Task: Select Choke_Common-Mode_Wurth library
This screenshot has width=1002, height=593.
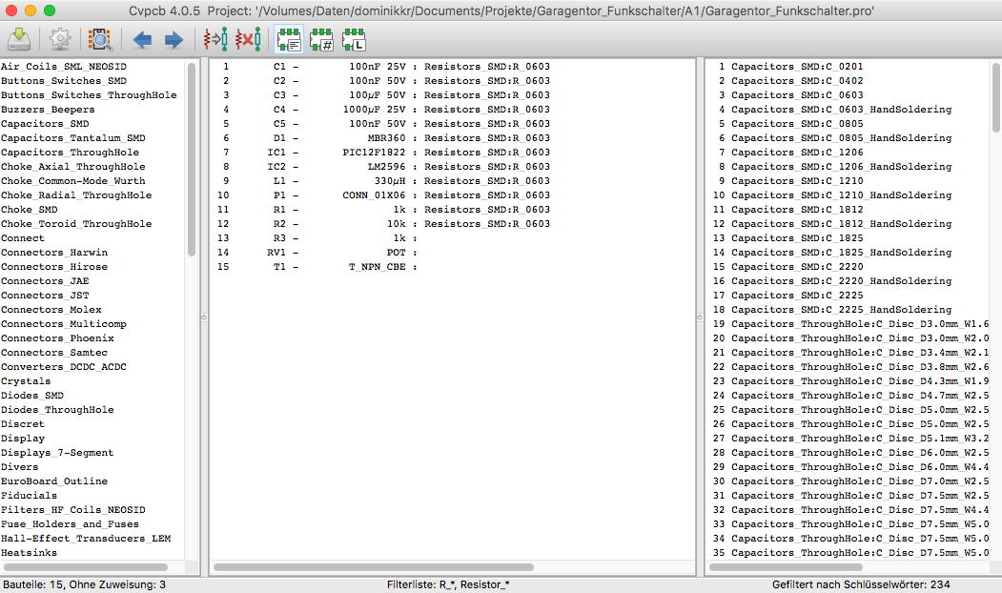Action: [x=72, y=181]
